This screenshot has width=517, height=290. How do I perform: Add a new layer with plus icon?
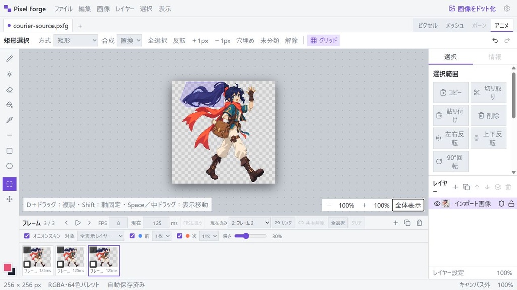pos(456,187)
